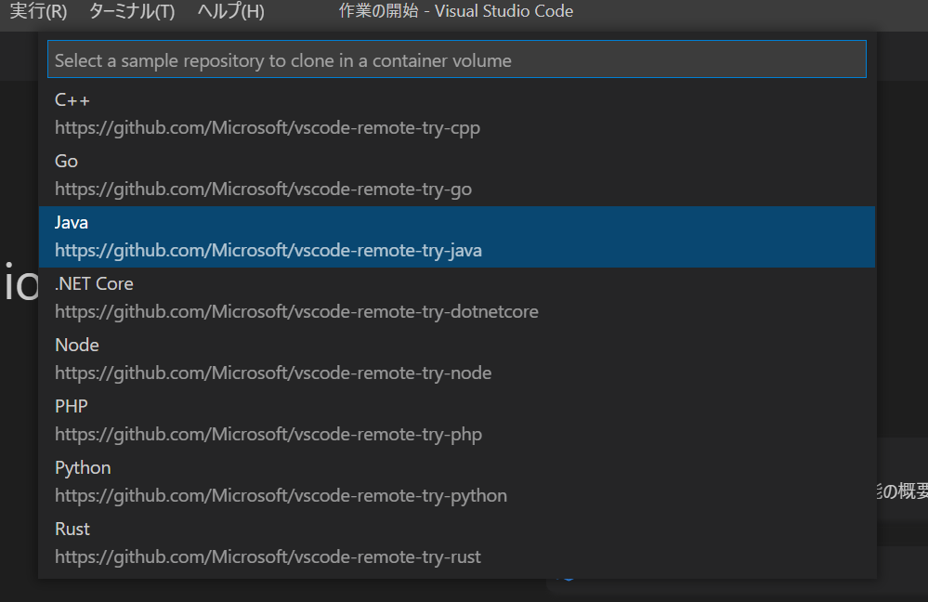Image resolution: width=928 pixels, height=602 pixels.
Task: Click the vscode-remote-try-node URL
Action: click(273, 373)
